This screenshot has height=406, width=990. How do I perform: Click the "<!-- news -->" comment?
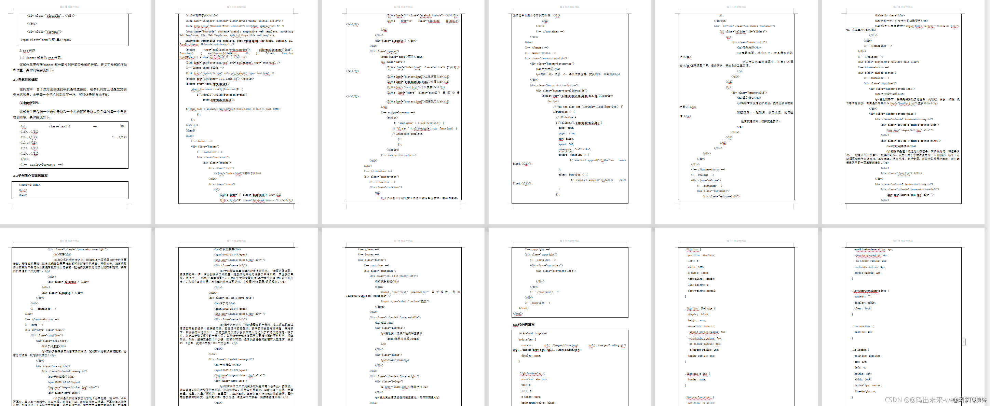tap(34, 325)
